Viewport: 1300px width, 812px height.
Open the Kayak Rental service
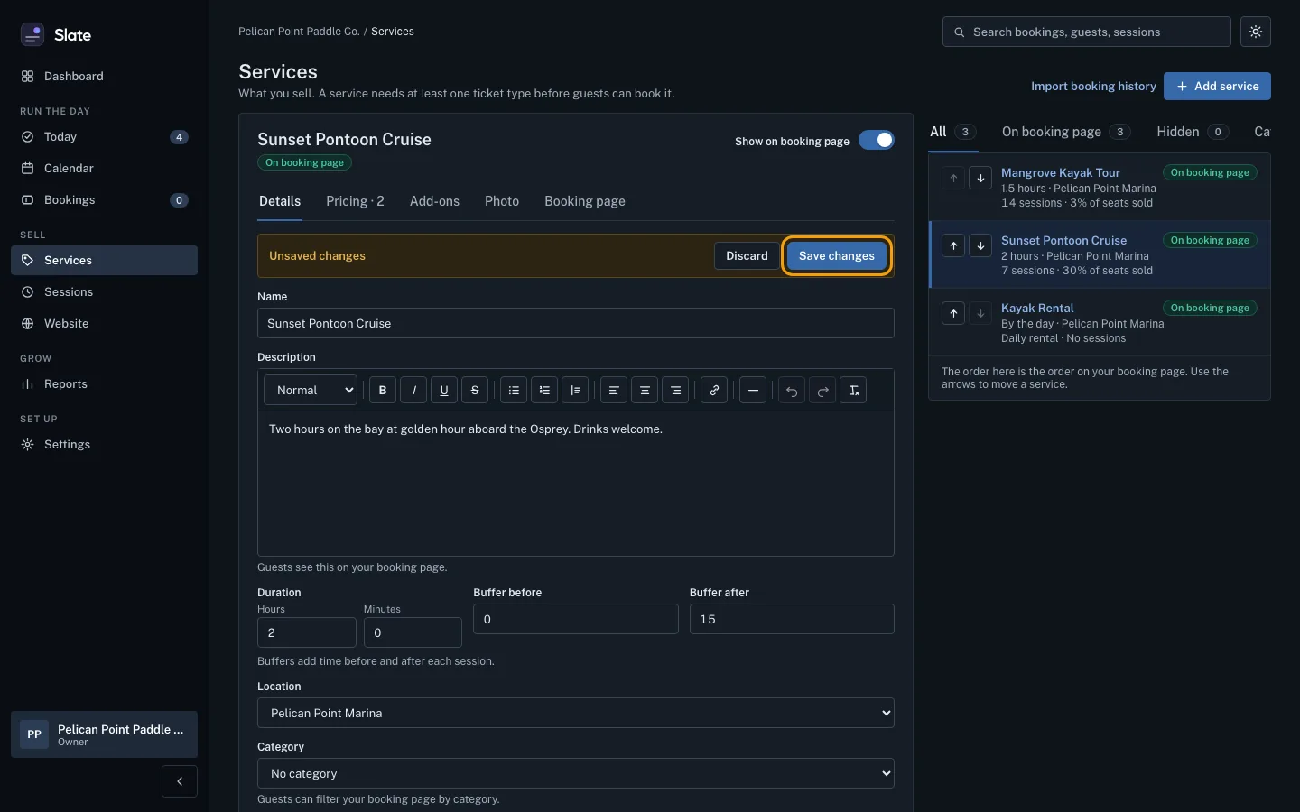1037,308
